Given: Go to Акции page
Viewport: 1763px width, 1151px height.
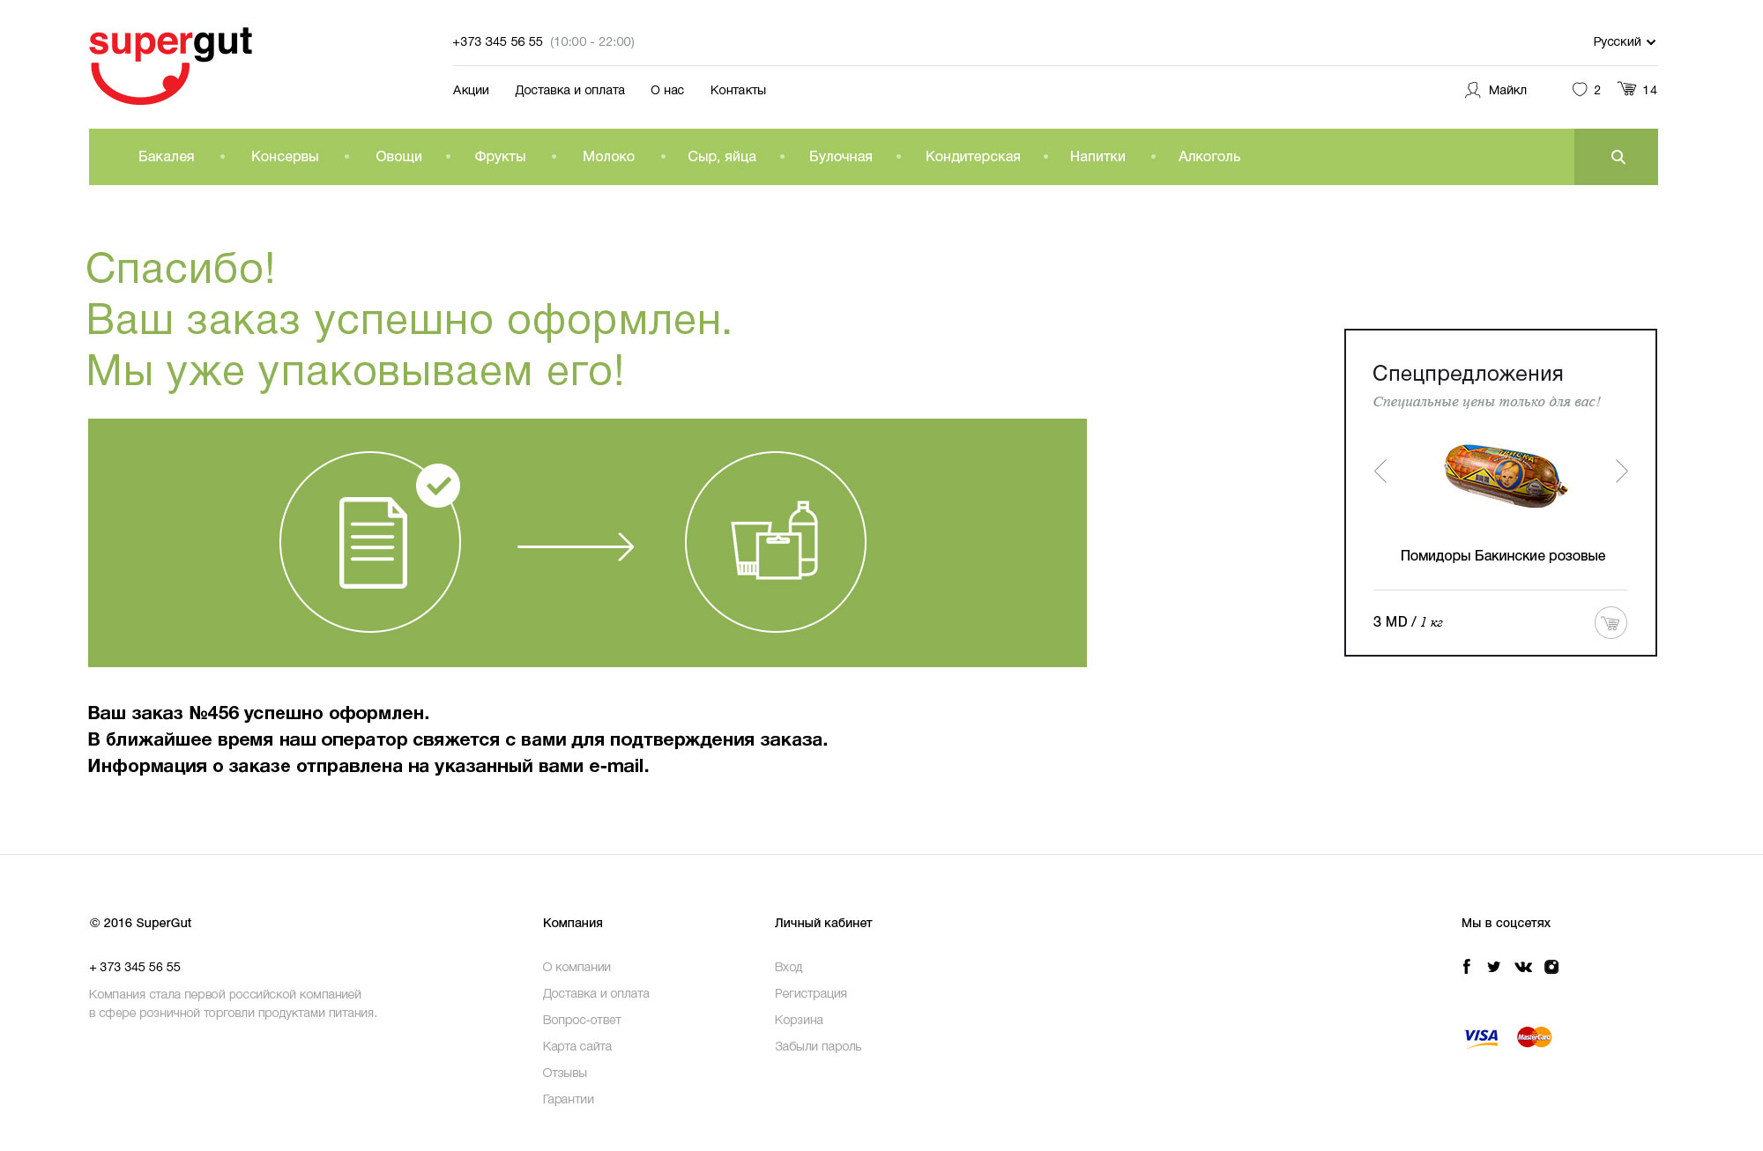Looking at the screenshot, I should tap(471, 90).
